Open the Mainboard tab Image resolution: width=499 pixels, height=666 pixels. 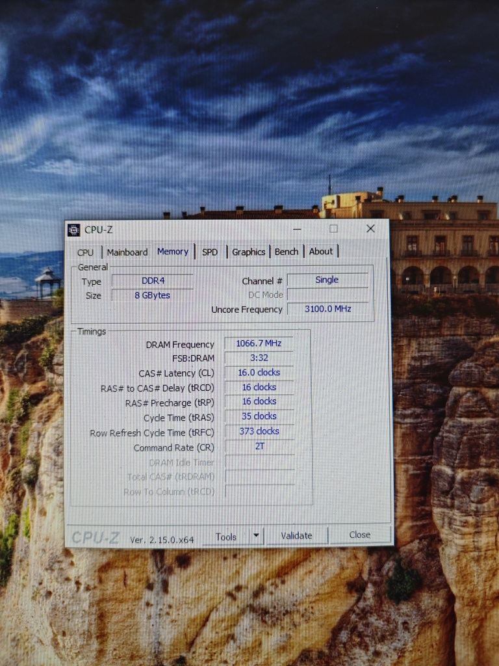click(x=127, y=252)
